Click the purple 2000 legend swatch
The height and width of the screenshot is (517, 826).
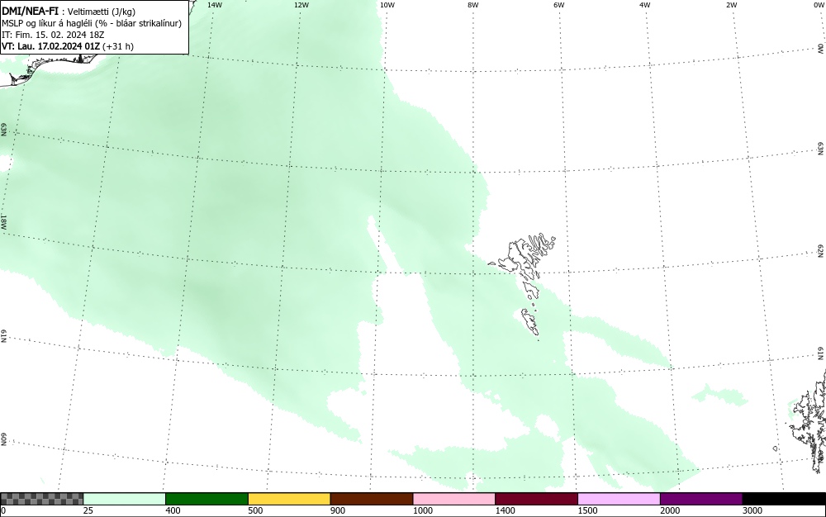point(701,499)
